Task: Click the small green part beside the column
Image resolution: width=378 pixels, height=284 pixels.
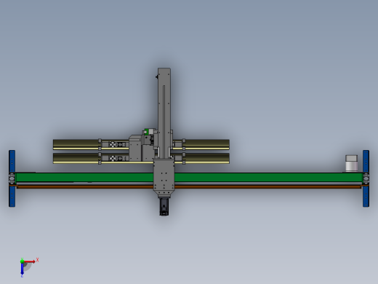Action: tap(146, 132)
